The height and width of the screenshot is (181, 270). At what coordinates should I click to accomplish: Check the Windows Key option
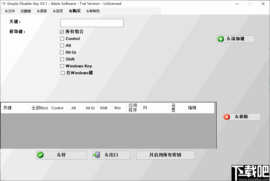pos(62,66)
